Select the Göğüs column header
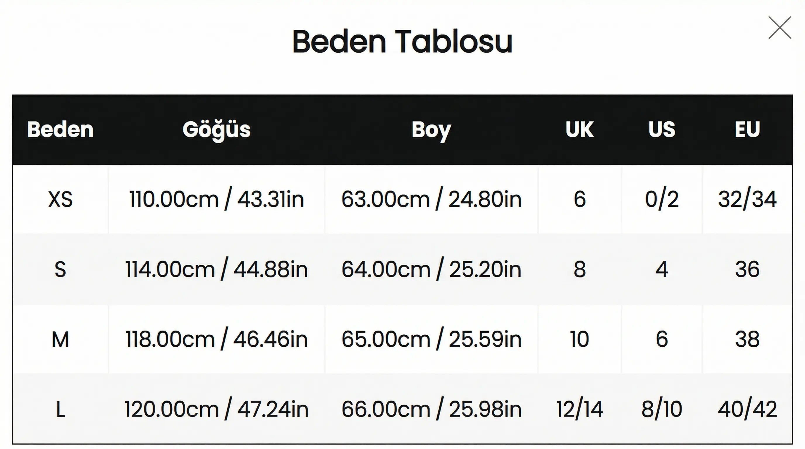This screenshot has height=449, width=805. (x=216, y=129)
